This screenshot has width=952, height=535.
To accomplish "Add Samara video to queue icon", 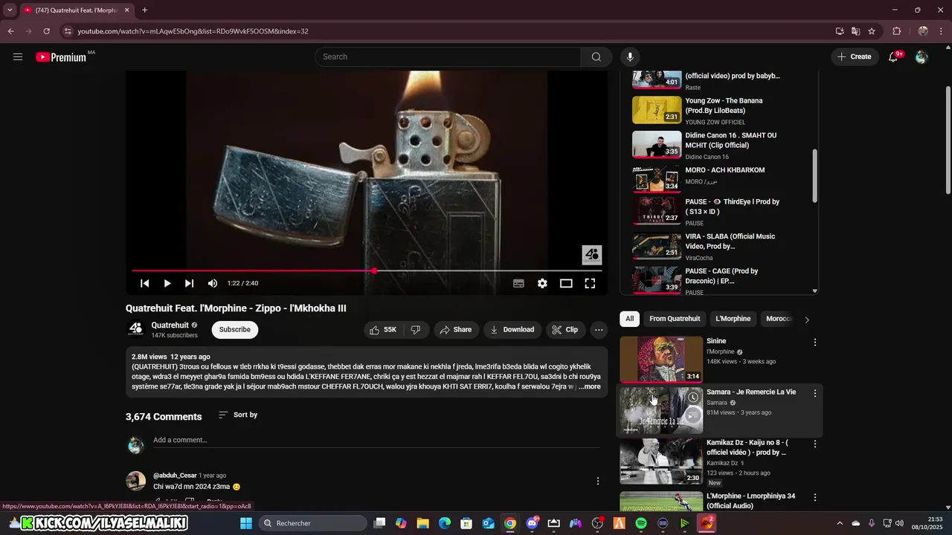I will 692,416.
